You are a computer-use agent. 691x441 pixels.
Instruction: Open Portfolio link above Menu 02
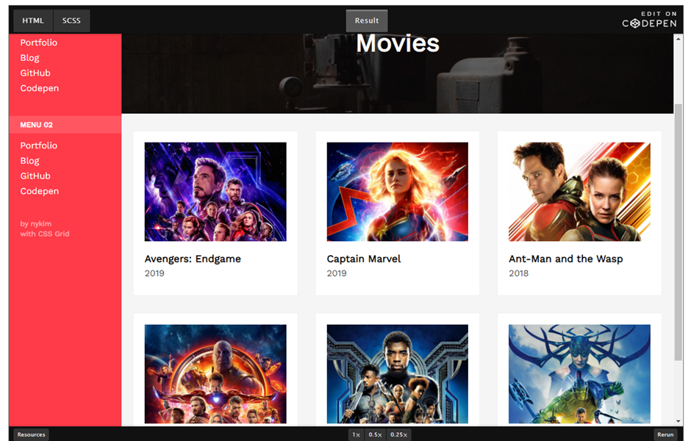(x=39, y=43)
